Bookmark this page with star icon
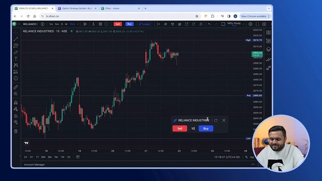This screenshot has width=322, height=181. coord(197,16)
